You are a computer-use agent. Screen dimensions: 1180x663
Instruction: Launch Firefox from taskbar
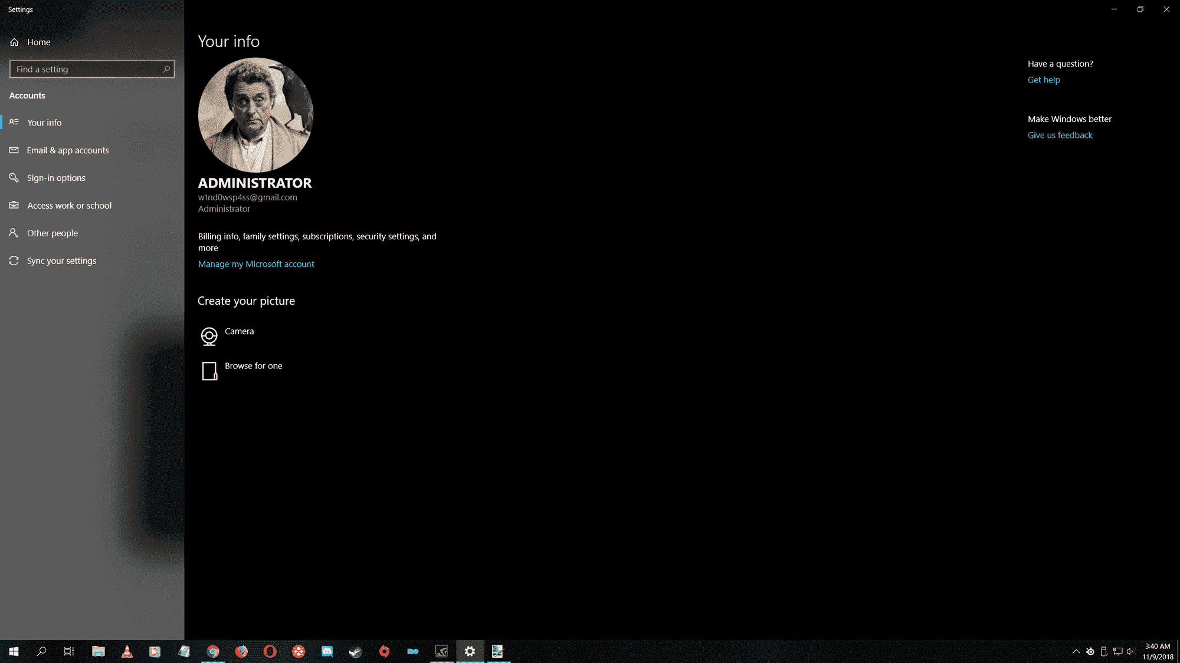coord(241,651)
